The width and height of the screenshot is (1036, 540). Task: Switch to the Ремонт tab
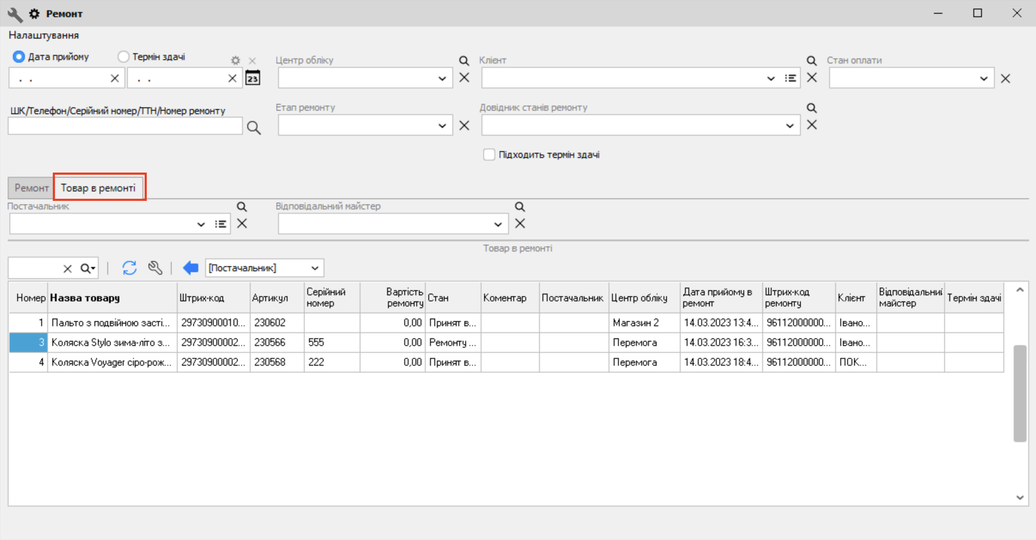pos(31,188)
